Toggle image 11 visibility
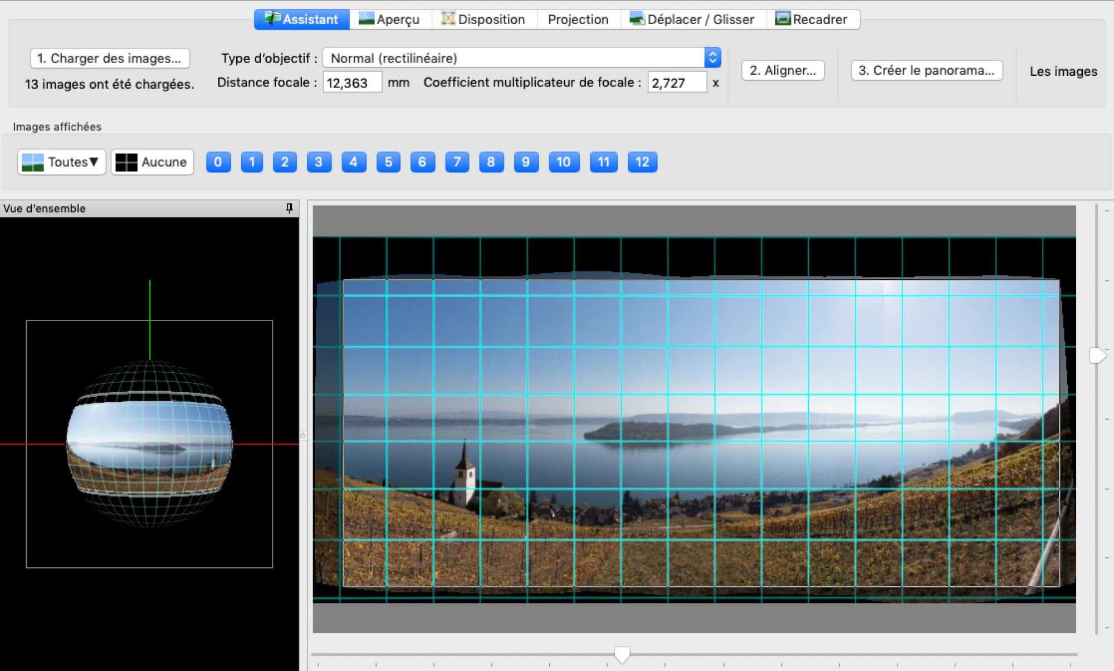This screenshot has width=1114, height=671. (x=603, y=162)
